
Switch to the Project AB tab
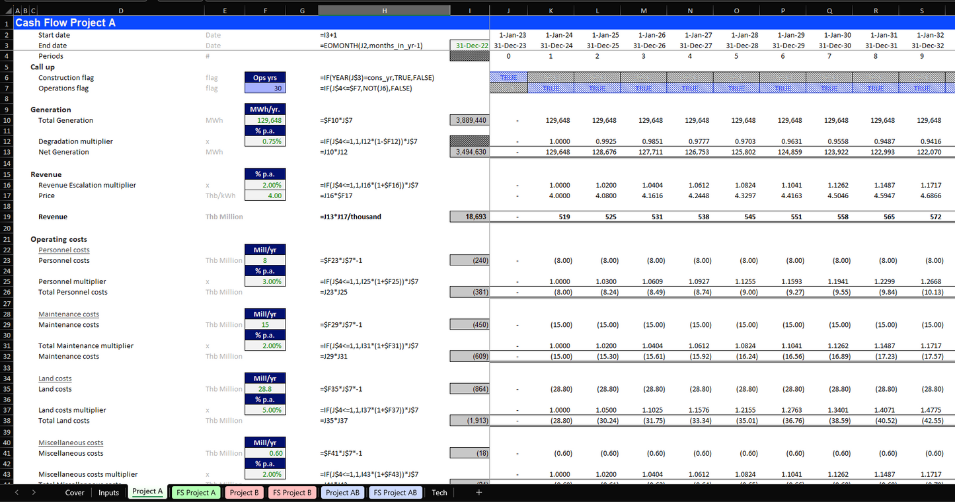pyautogui.click(x=342, y=493)
